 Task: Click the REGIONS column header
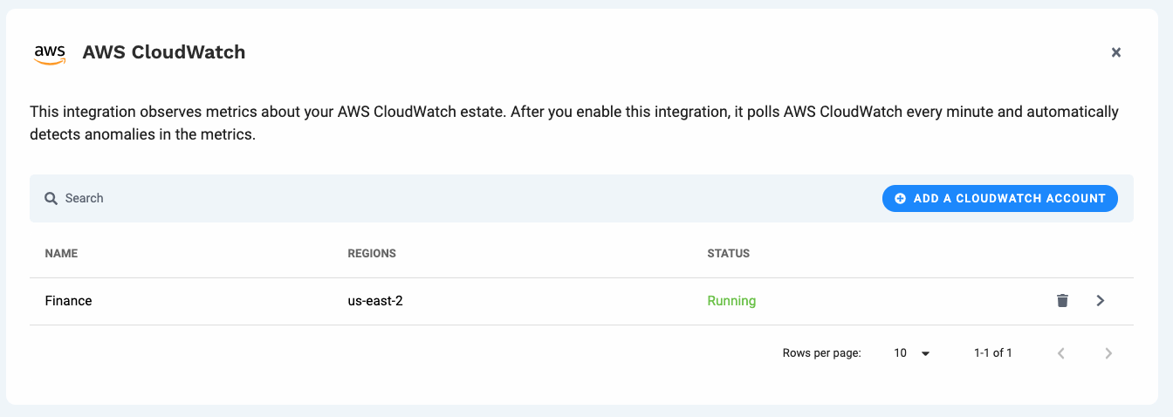(x=372, y=254)
